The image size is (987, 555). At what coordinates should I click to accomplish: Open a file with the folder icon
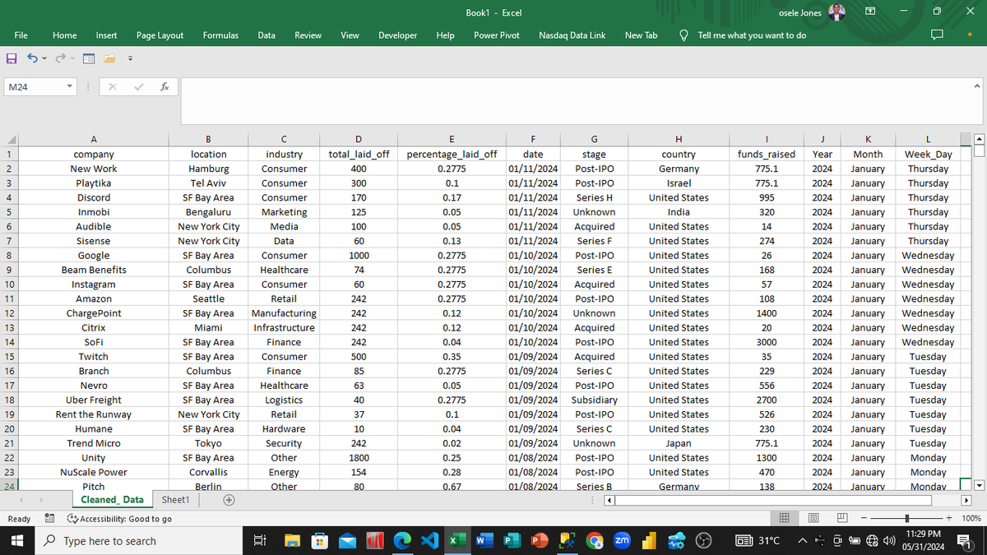(x=109, y=59)
